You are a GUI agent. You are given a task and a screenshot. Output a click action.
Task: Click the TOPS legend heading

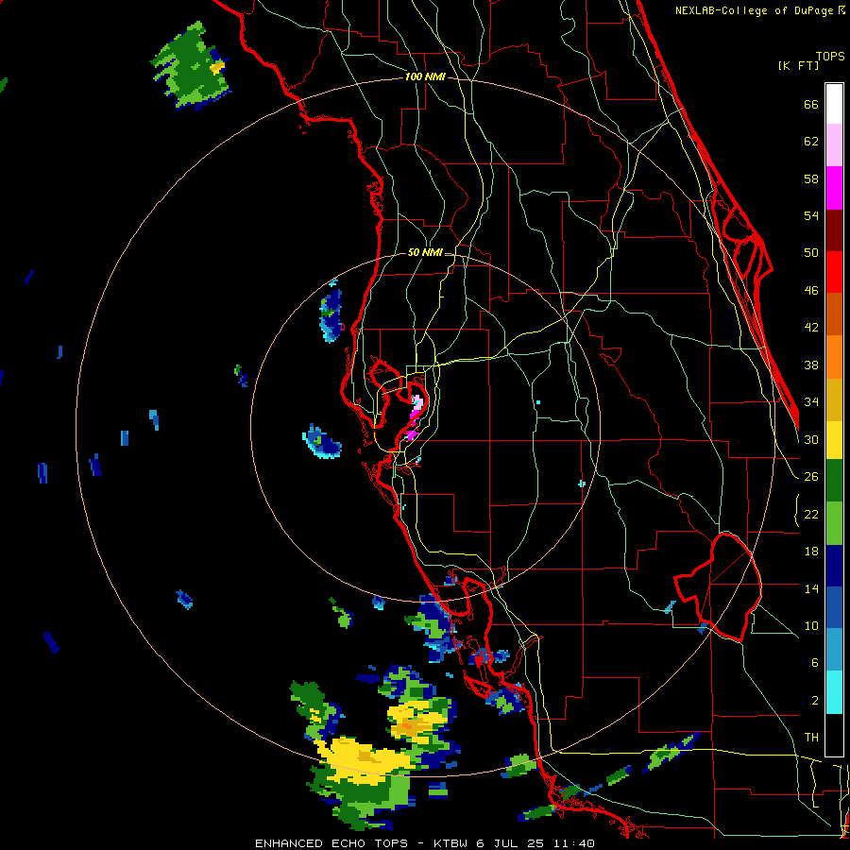pos(830,57)
